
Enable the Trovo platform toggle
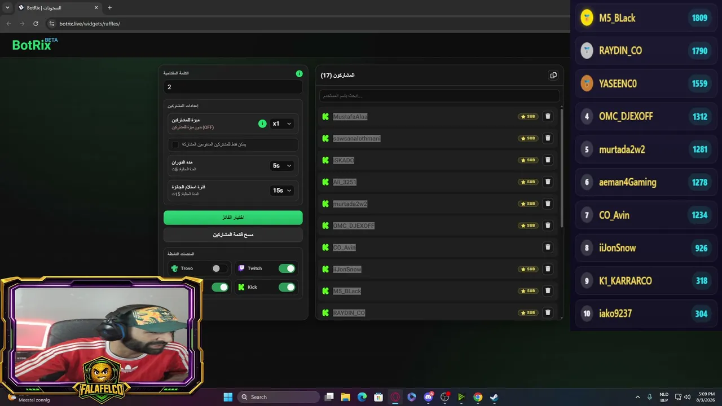219,268
